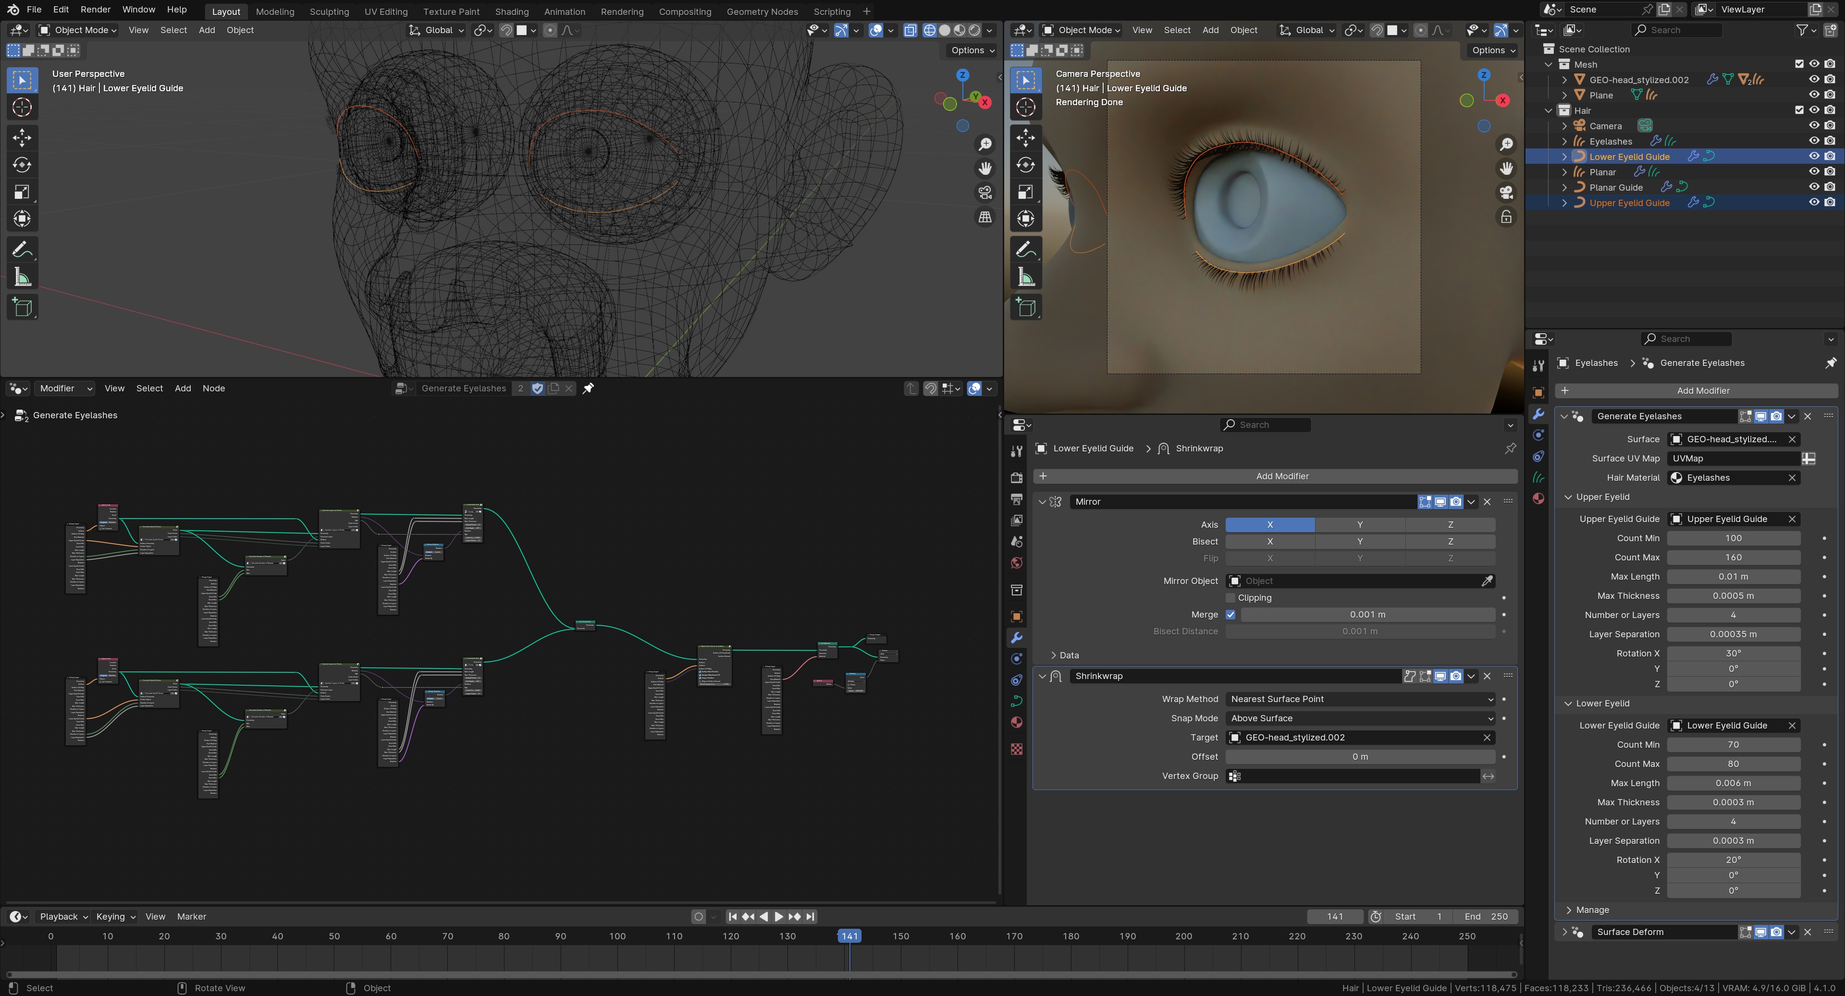Viewport: 1845px width, 996px height.
Task: Hide Eyelashes object in viewport
Action: point(1814,141)
